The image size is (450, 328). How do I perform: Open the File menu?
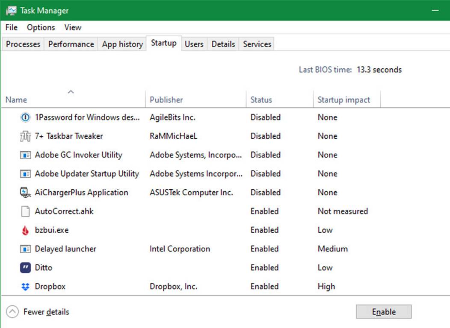(x=12, y=27)
